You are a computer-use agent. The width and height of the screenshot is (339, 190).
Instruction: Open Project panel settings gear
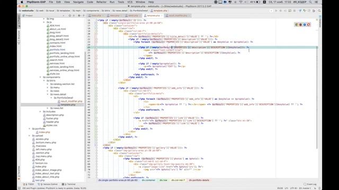tap(79, 15)
